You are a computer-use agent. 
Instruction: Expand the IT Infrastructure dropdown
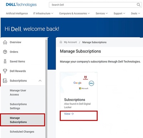pyautogui.click(x=43, y=14)
